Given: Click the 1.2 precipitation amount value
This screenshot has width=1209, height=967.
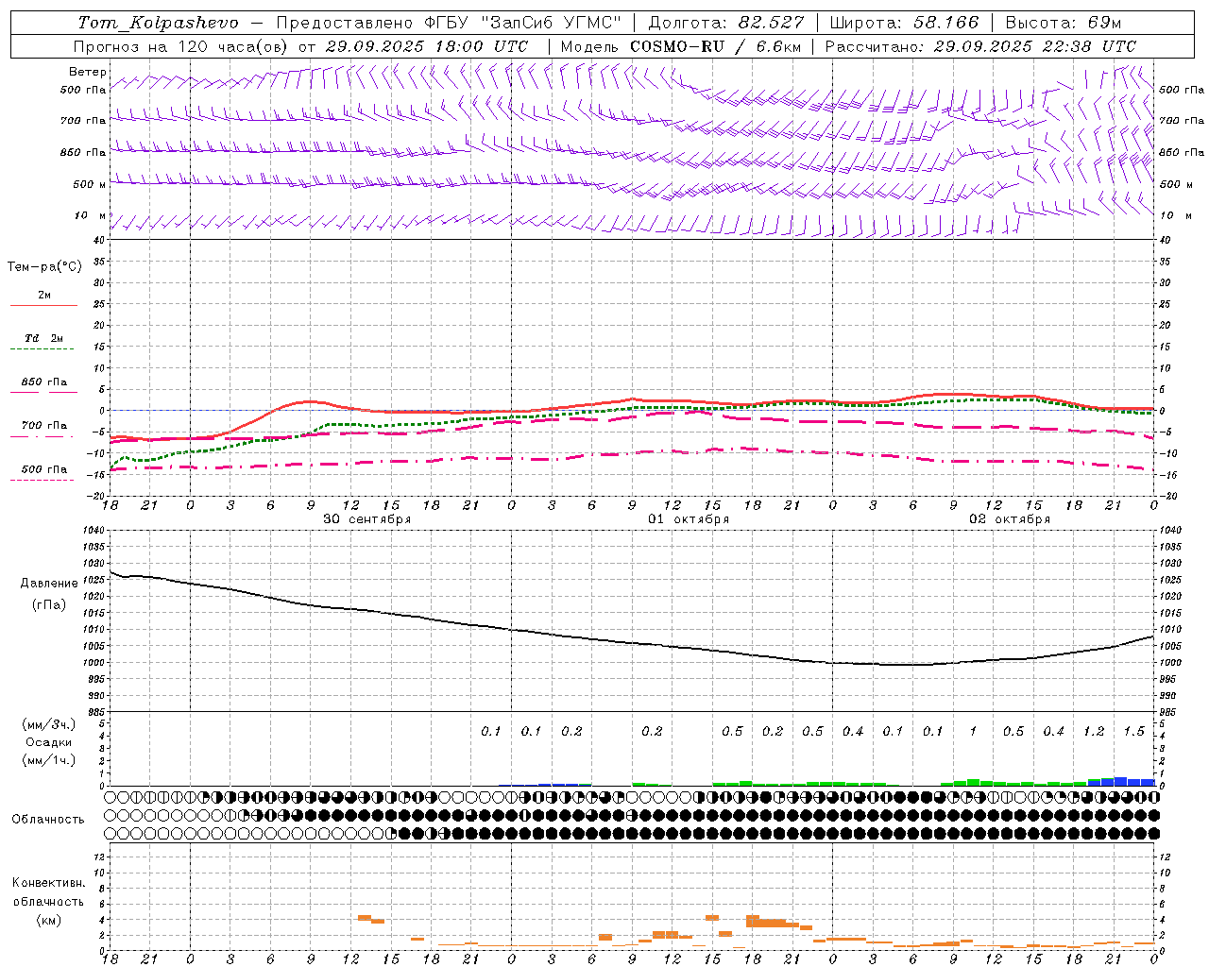Looking at the screenshot, I should point(1094,731).
